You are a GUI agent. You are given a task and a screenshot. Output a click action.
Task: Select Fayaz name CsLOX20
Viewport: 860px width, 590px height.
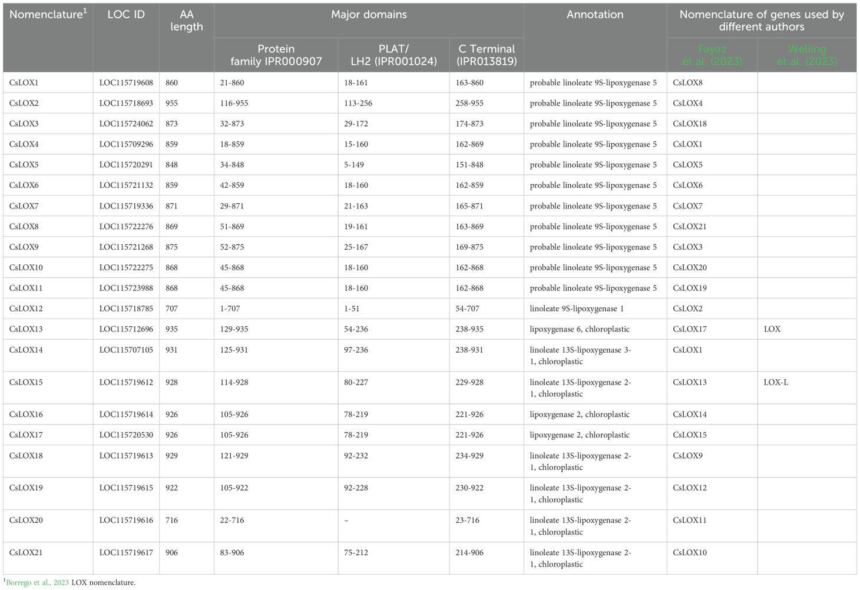(x=690, y=269)
